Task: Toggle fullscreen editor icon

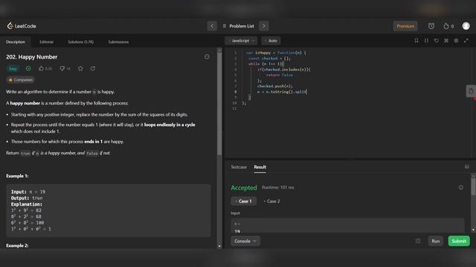Action: (x=466, y=41)
